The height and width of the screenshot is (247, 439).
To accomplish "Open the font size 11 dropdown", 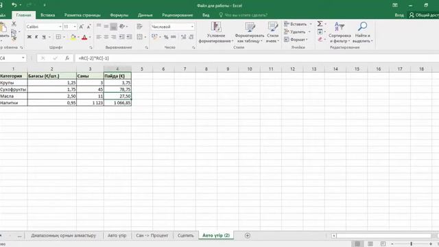I will (x=75, y=27).
